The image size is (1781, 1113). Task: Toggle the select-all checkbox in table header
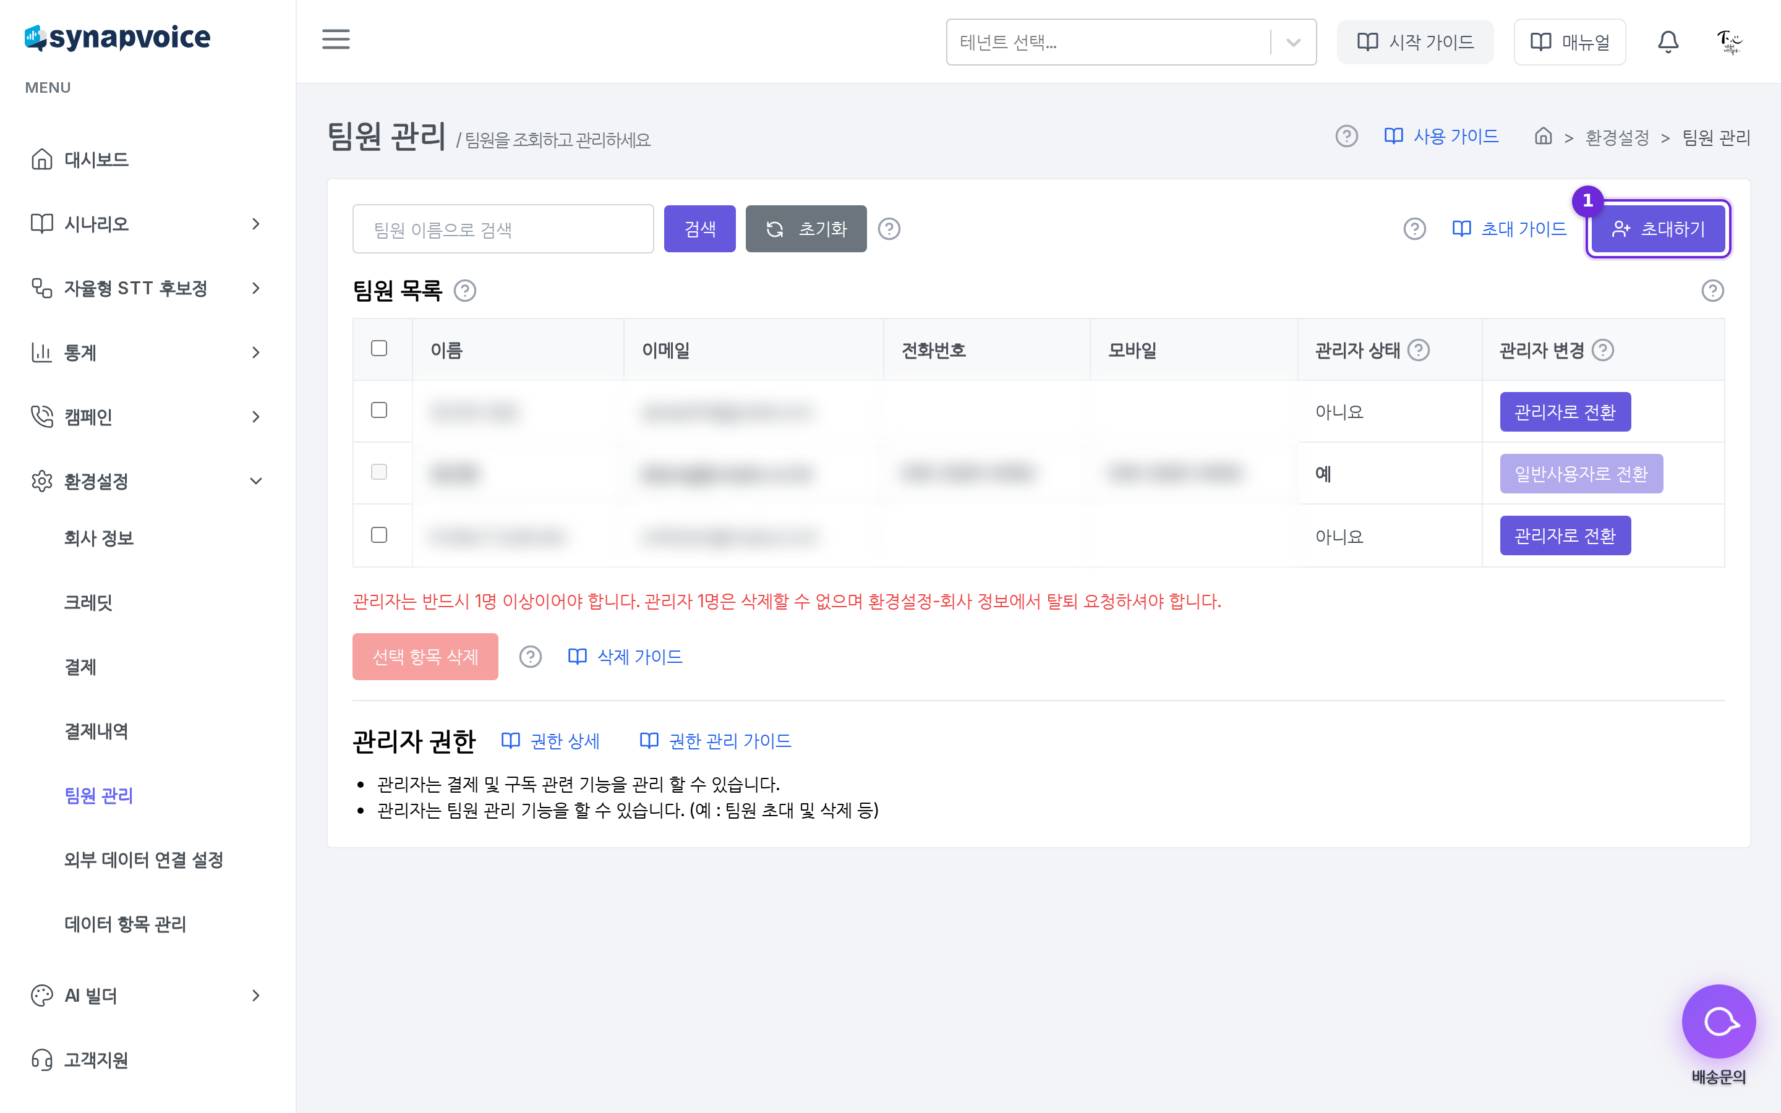click(379, 348)
